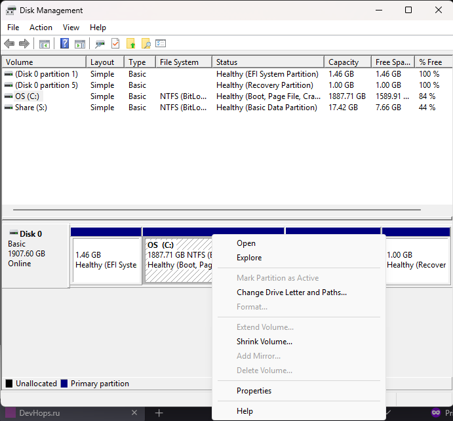Select the 1.46 GB EFI partition block

click(106, 260)
